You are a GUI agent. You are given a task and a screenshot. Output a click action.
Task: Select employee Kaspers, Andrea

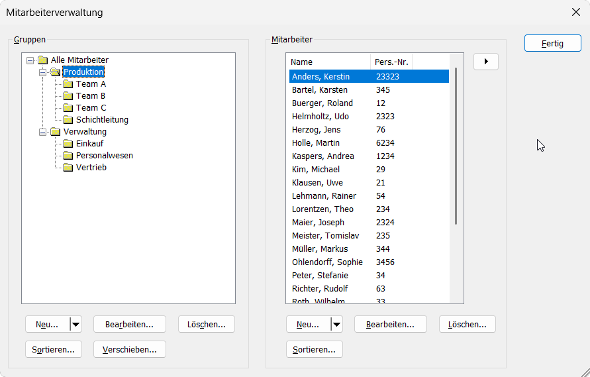[x=369, y=156]
